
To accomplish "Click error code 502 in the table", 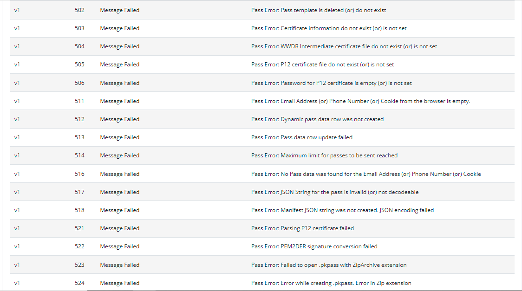I will (x=79, y=10).
